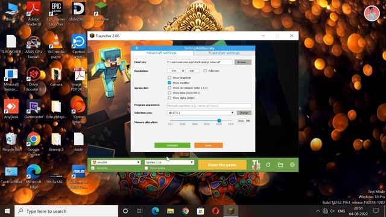Click the taskbar Task View icon
This screenshot has height=217, width=386.
coord(140,211)
